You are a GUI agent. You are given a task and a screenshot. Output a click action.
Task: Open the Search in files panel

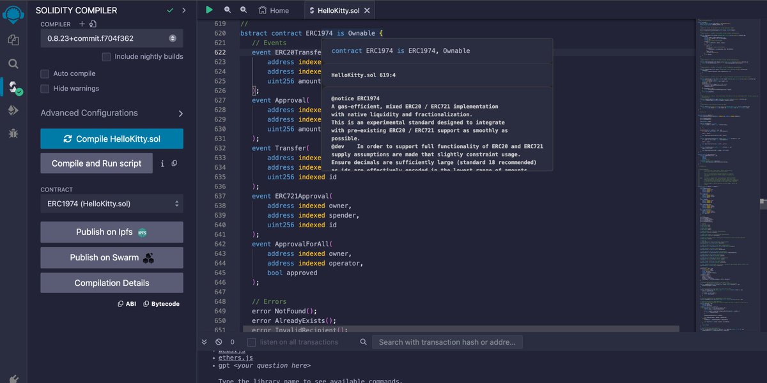13,63
